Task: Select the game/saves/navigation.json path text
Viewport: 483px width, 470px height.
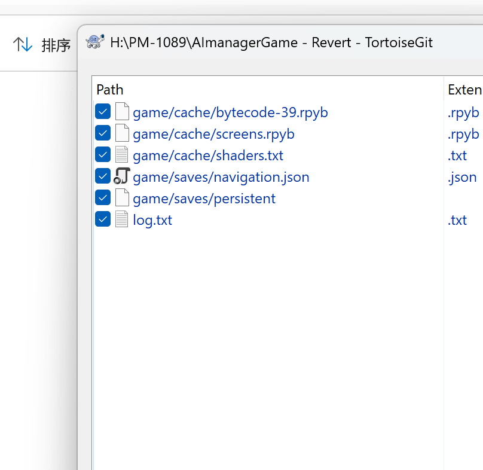Action: 221,178
